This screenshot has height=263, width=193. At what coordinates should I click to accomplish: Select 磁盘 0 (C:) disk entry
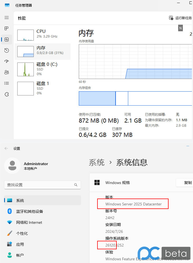point(43,69)
